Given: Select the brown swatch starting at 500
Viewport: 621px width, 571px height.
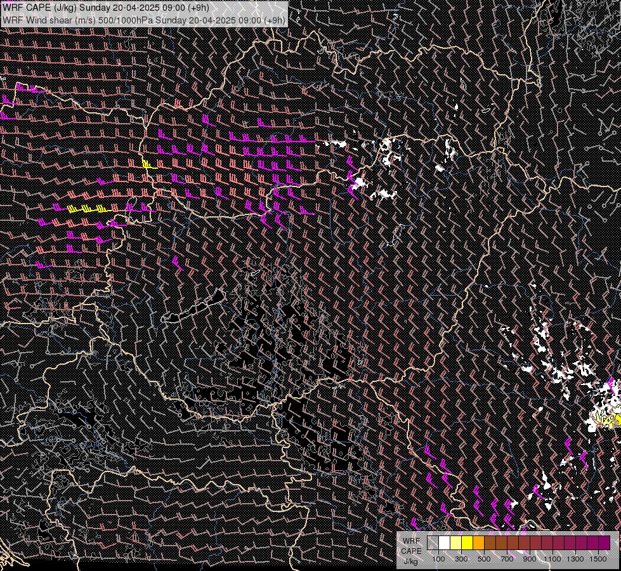Looking at the screenshot, I should pyautogui.click(x=490, y=542).
